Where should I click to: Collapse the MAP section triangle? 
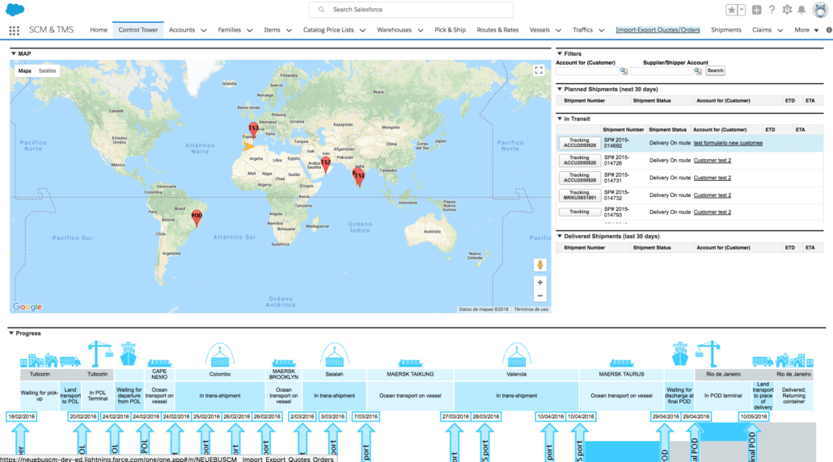(13, 53)
